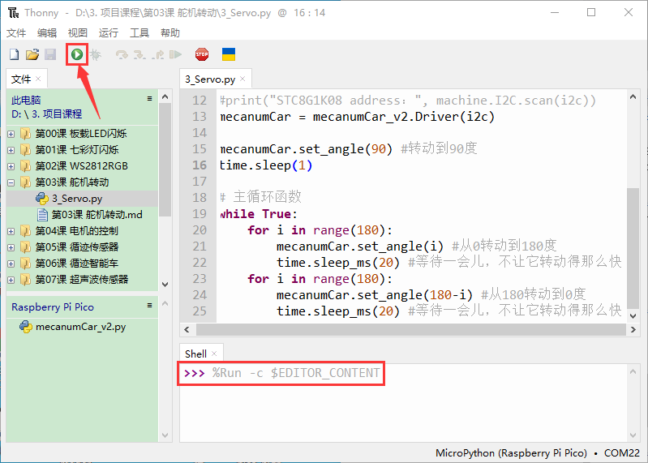The width and height of the screenshot is (648, 463).
Task: Click MicroPython (Raspberry Pi Pico) interpreter status
Action: pos(511,453)
